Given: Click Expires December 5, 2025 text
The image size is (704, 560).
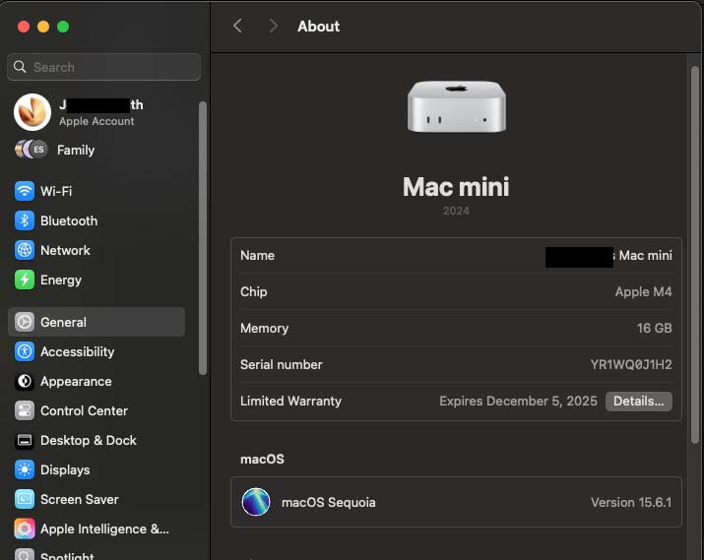Looking at the screenshot, I should coord(518,402).
